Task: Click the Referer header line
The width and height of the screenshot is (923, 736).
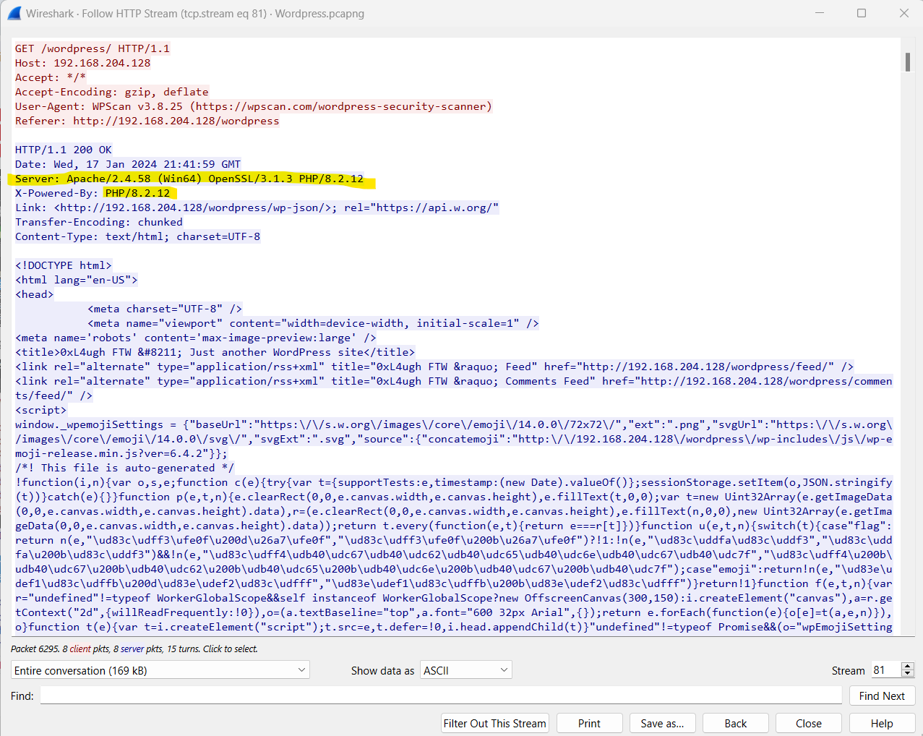Action: [147, 121]
